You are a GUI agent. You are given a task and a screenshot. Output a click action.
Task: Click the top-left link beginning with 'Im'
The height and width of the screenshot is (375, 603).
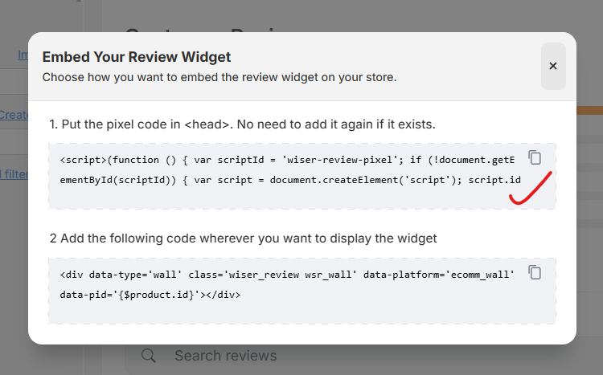23,55
